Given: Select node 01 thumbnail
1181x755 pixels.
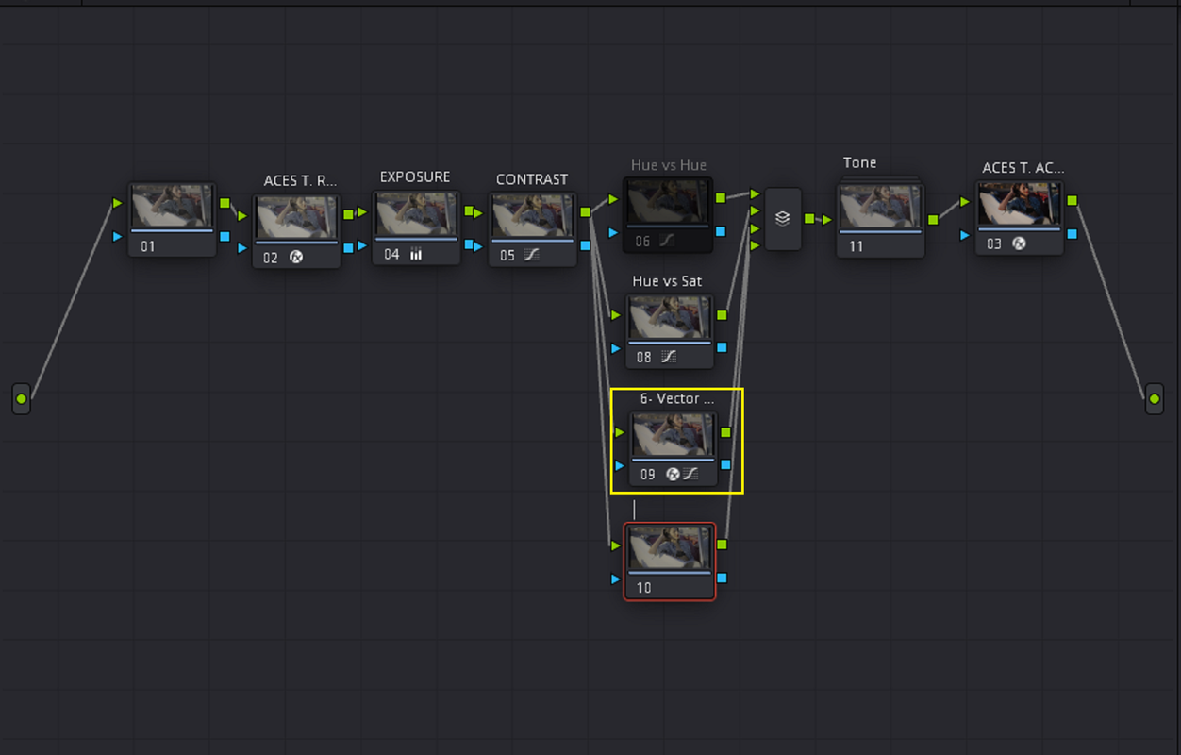Looking at the screenshot, I should [172, 206].
